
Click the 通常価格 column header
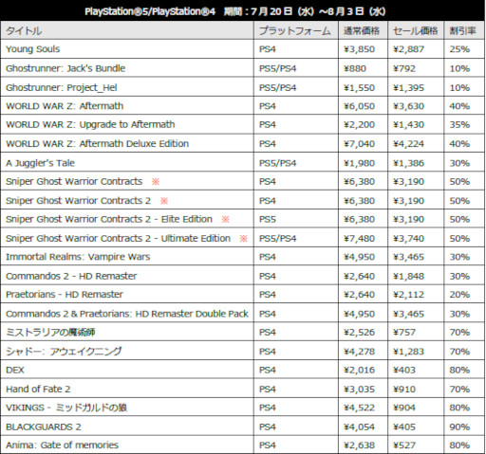pos(362,31)
